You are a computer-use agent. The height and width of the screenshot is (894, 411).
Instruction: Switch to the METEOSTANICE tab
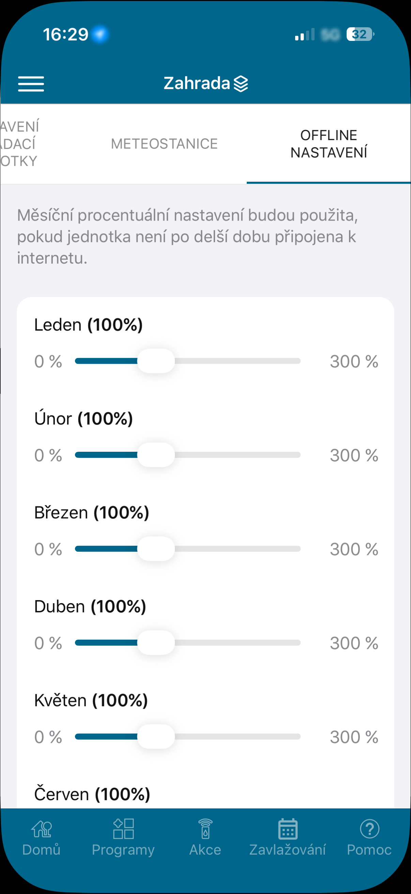pos(164,144)
